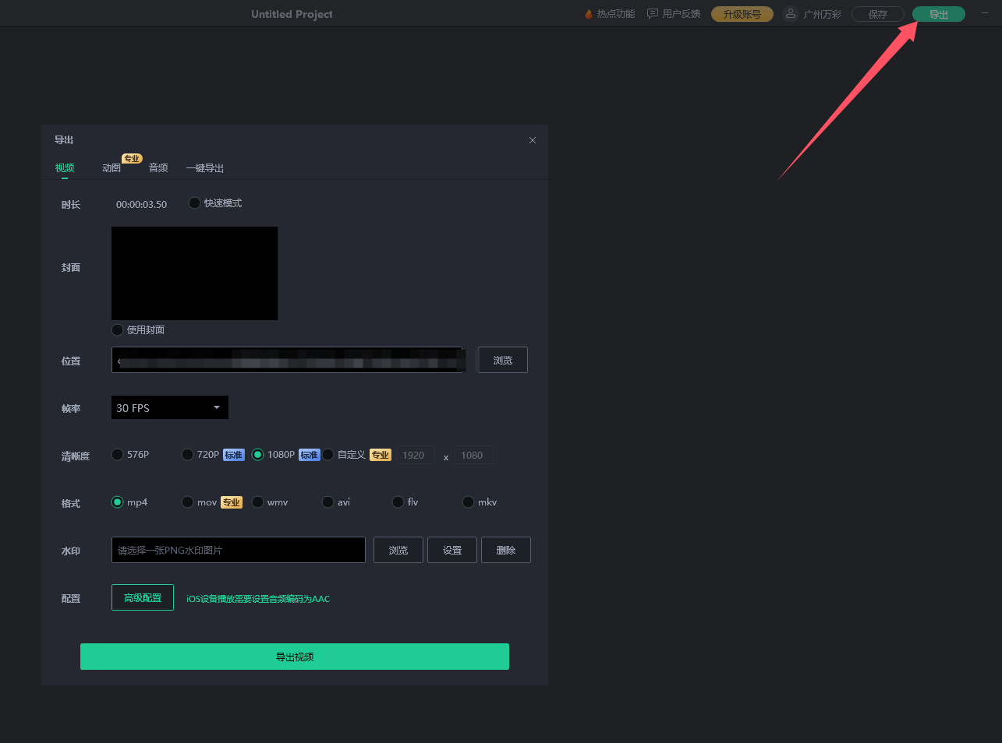Click the duration value 00:00:03.50
1002x743 pixels.
(x=141, y=204)
